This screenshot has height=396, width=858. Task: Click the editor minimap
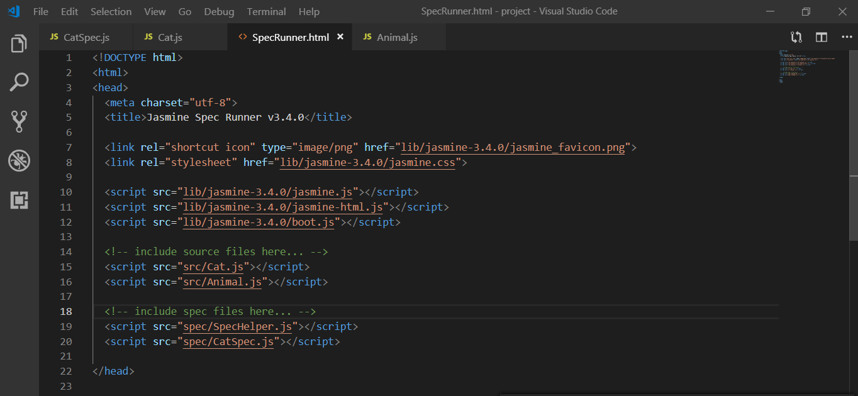[805, 66]
